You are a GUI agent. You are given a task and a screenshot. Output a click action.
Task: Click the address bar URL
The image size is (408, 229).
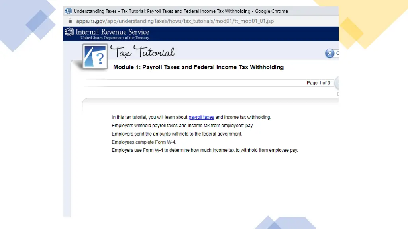[175, 21]
